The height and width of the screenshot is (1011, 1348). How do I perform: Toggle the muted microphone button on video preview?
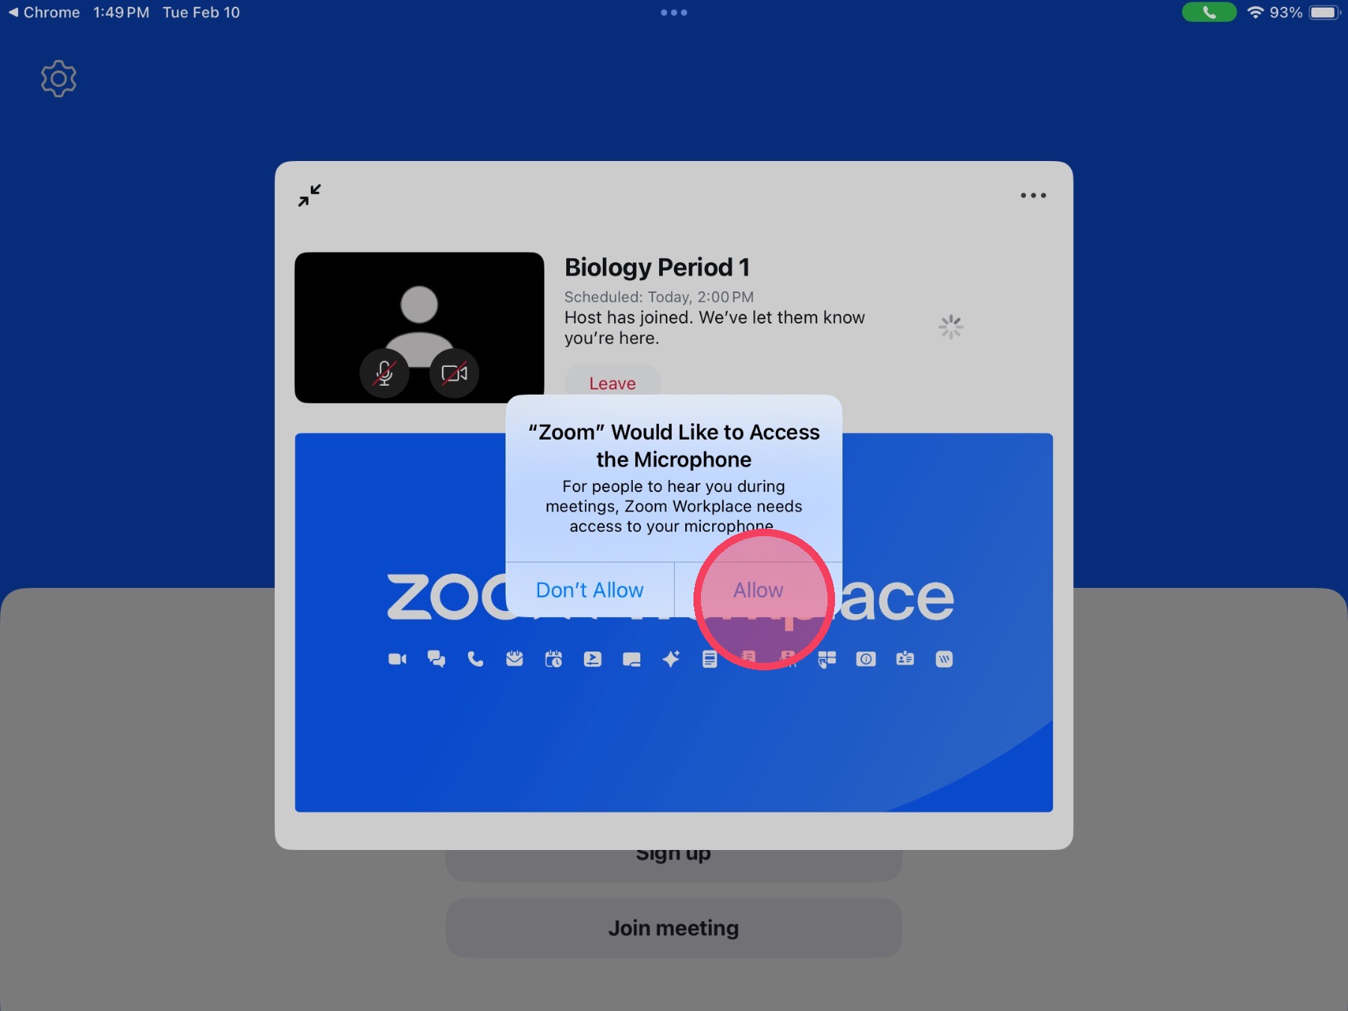coord(384,373)
